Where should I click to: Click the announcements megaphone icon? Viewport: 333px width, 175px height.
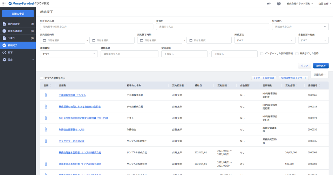tap(269, 3)
